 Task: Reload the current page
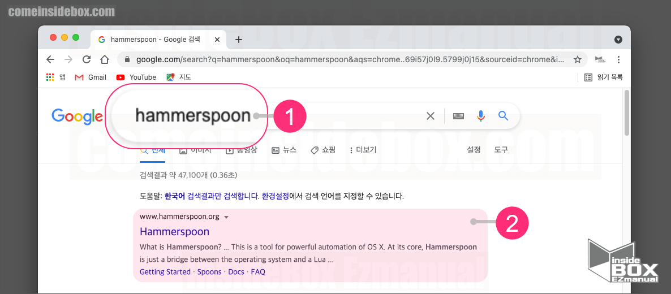pyautogui.click(x=87, y=59)
